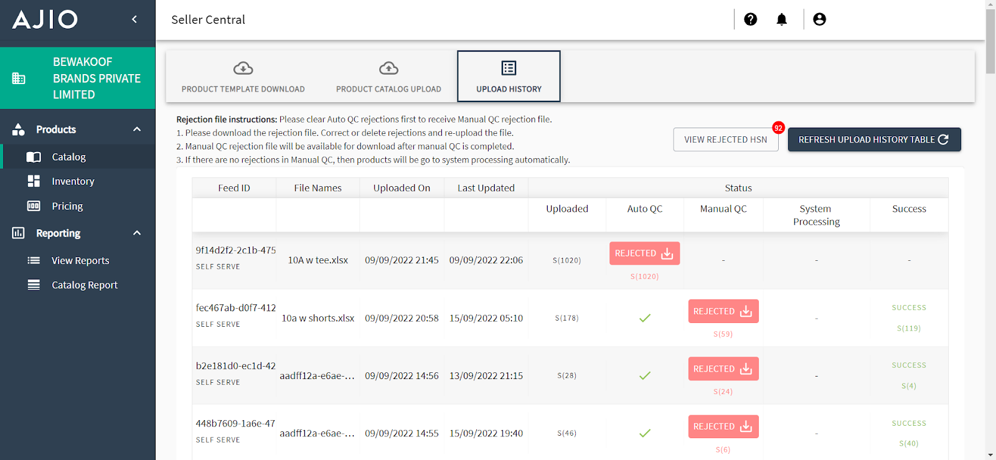Download rejection file for feed 448b7609-1a6e-47

(723, 426)
